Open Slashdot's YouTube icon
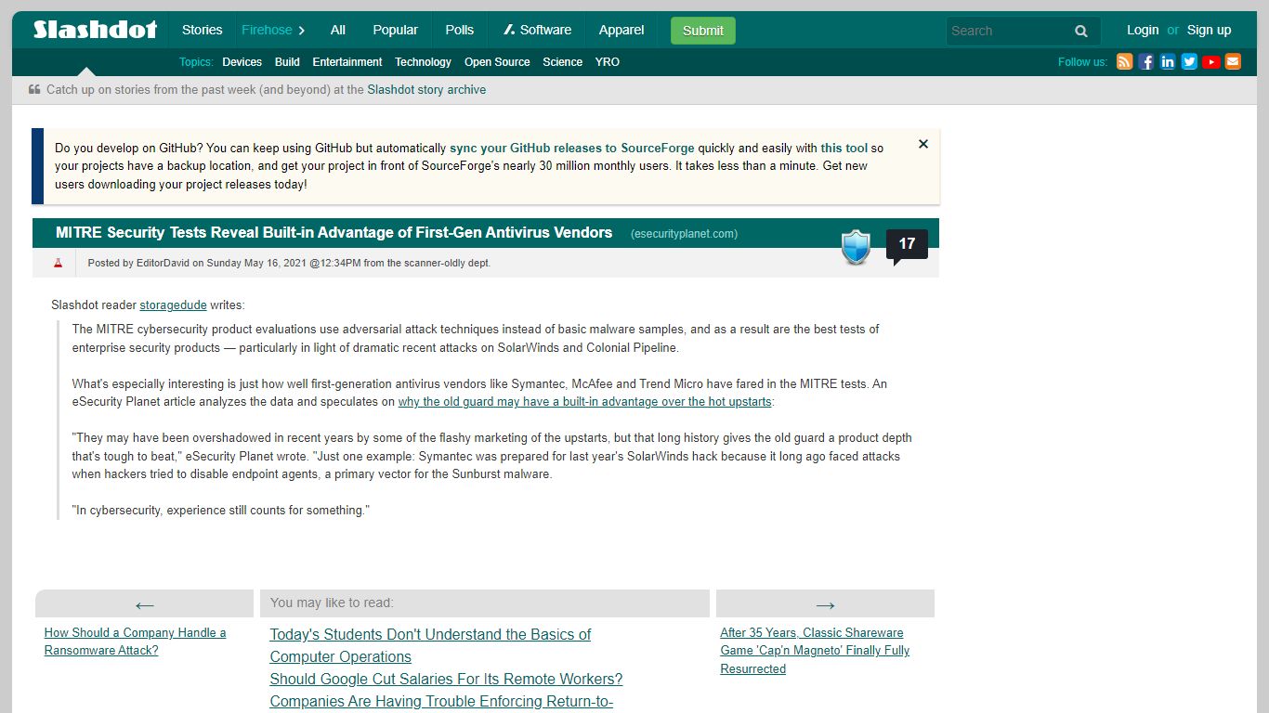Viewport: 1269px width, 713px height. (1211, 62)
